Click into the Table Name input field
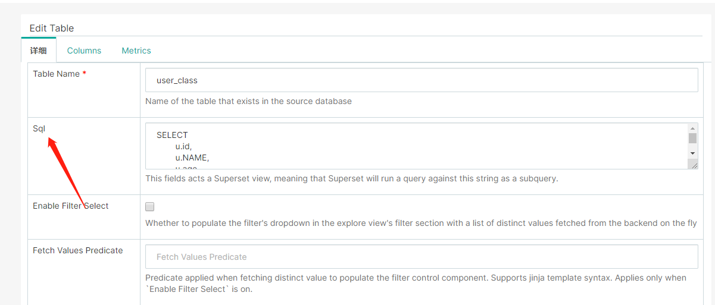The width and height of the screenshot is (715, 305). (x=421, y=80)
